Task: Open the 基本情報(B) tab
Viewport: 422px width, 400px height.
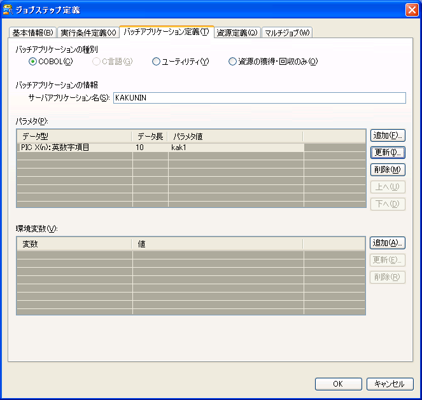Action: pos(32,32)
